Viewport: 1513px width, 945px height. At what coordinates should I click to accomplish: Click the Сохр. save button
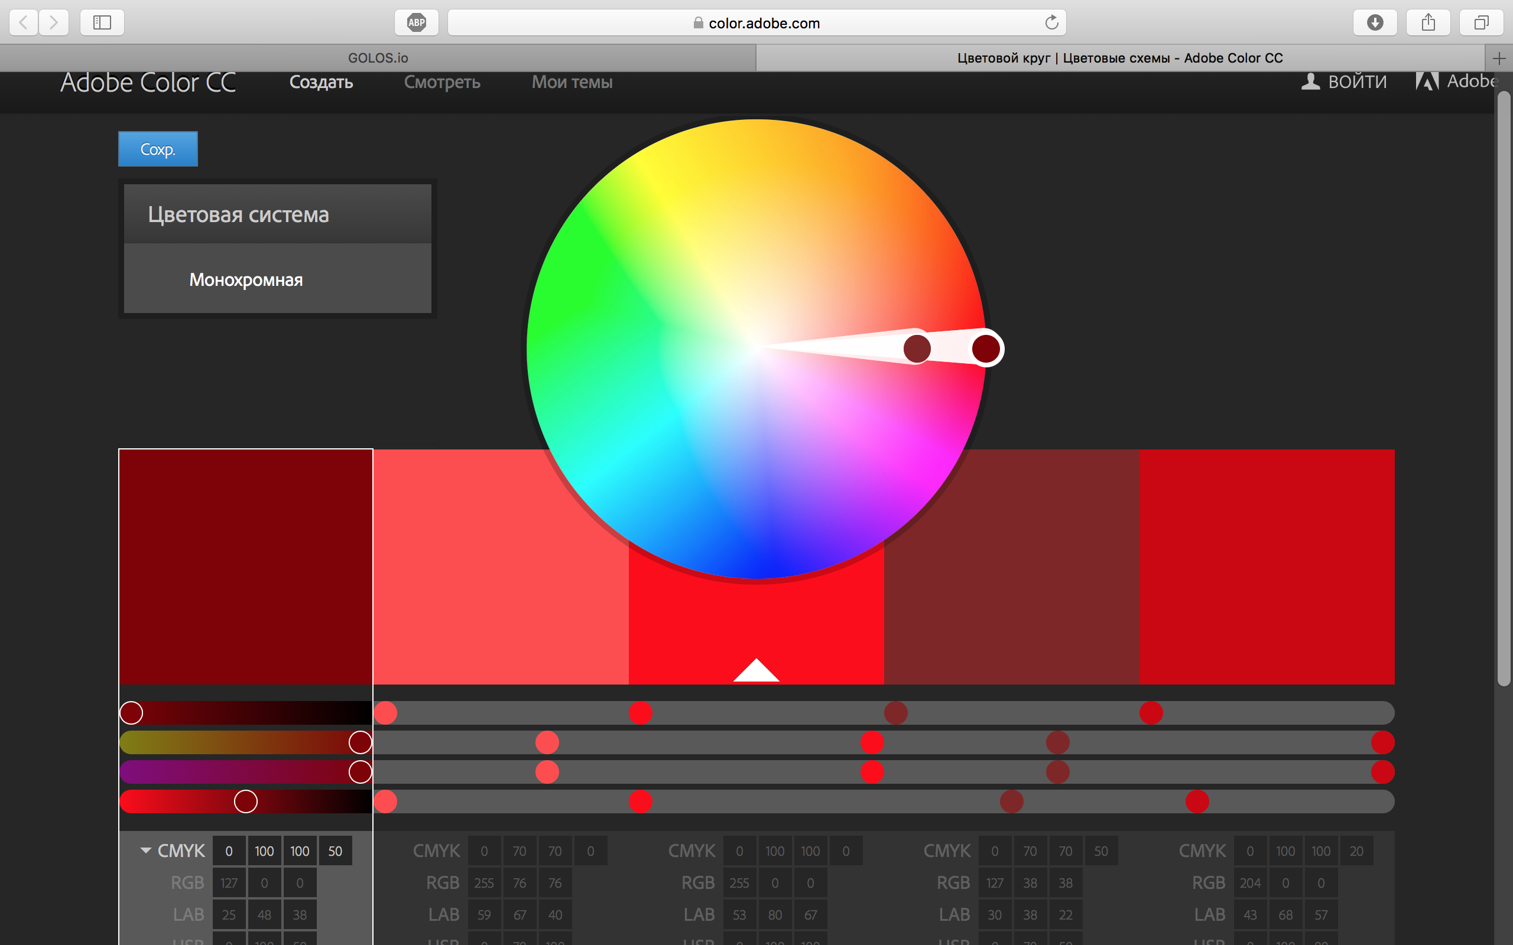click(x=158, y=149)
